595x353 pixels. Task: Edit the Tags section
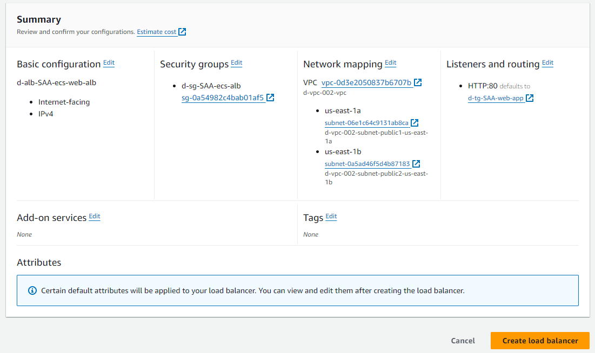331,217
